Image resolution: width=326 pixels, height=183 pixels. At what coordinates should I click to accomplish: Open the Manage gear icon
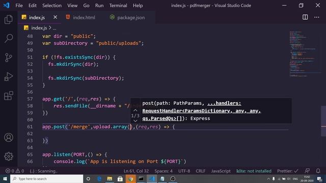click(9, 156)
